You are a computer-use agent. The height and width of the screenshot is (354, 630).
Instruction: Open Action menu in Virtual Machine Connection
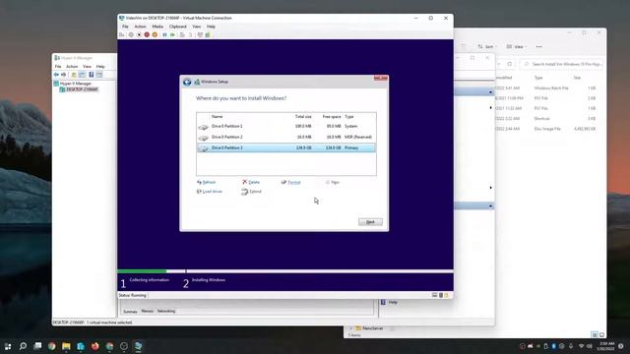[140, 27]
